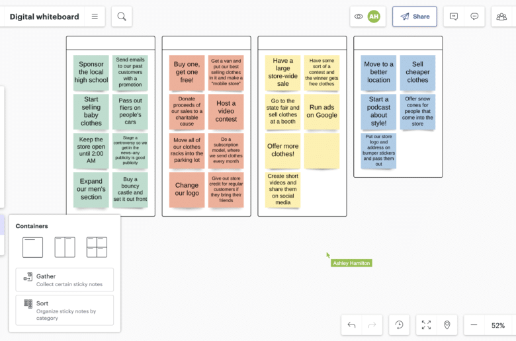Open the collaborators people icon
Viewport: 516px width, 341px height.
click(501, 17)
